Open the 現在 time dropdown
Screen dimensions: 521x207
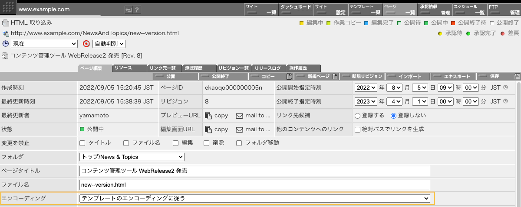[44, 44]
